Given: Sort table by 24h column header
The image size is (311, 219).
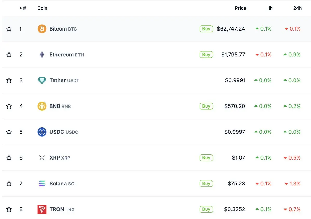Looking at the screenshot, I should click(298, 8).
